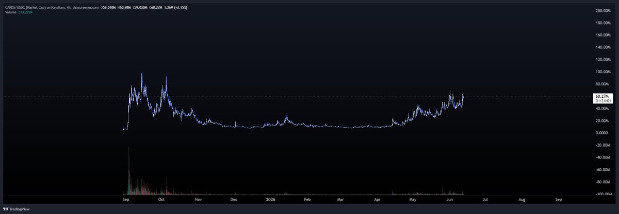The height and width of the screenshot is (214, 619).
Task: Click the 160.00M price axis label
Action: point(603,35)
